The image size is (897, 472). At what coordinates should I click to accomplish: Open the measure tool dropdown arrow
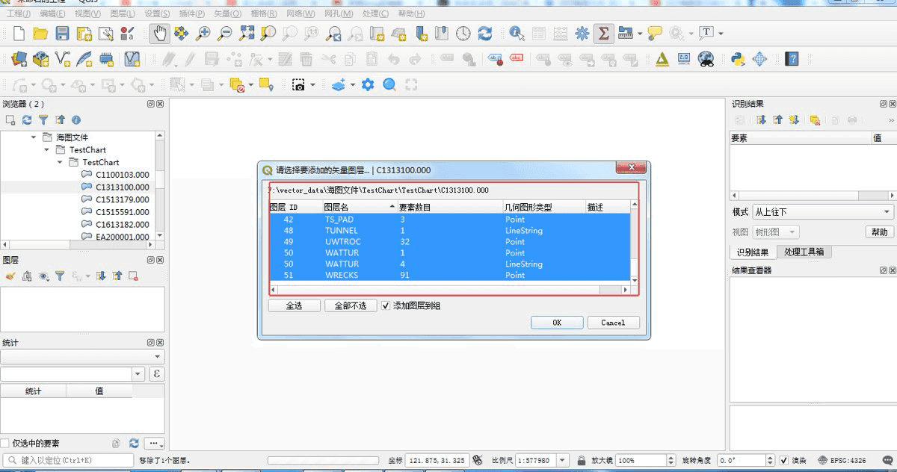[640, 34]
